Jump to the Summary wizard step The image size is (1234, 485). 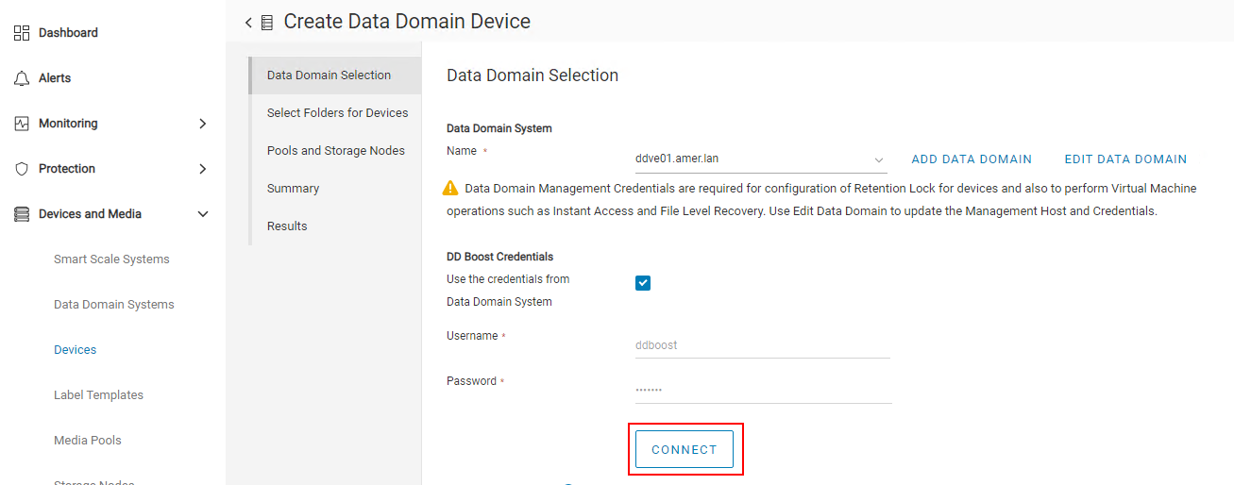(293, 189)
